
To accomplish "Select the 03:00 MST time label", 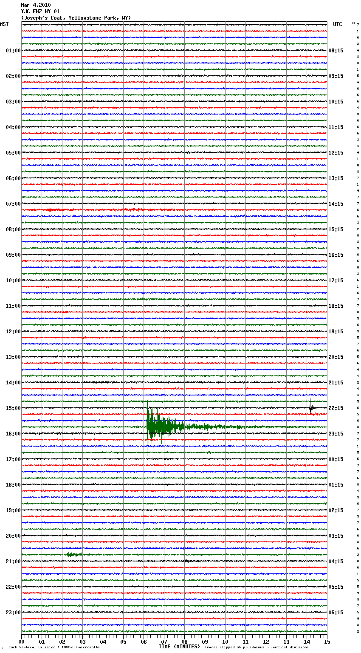I will (13, 102).
